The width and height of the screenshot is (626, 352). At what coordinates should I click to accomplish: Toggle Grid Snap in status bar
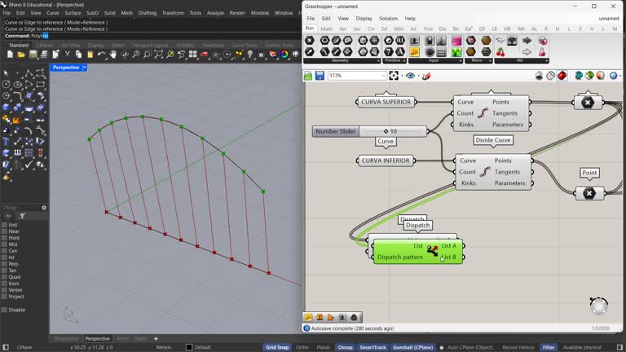coord(277,347)
